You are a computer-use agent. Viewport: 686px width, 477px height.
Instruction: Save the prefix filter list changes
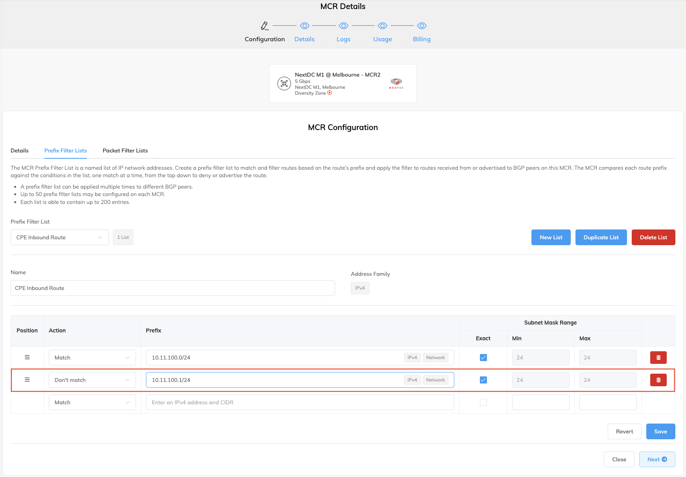coord(660,431)
